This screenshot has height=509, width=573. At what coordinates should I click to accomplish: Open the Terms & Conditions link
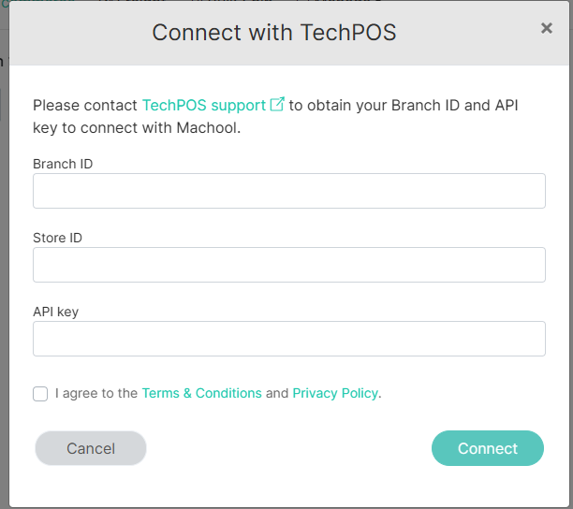[201, 393]
